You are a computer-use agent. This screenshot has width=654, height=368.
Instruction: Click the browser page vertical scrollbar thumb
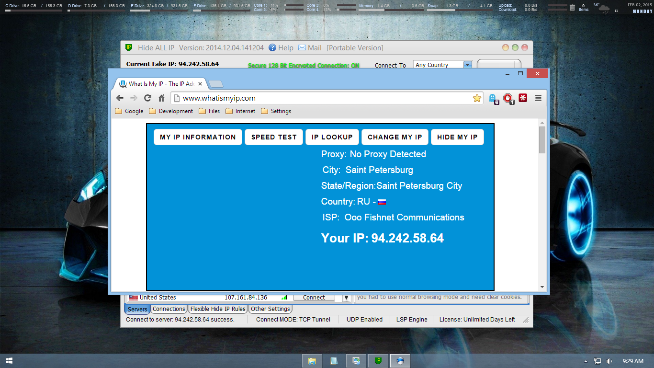pyautogui.click(x=542, y=139)
